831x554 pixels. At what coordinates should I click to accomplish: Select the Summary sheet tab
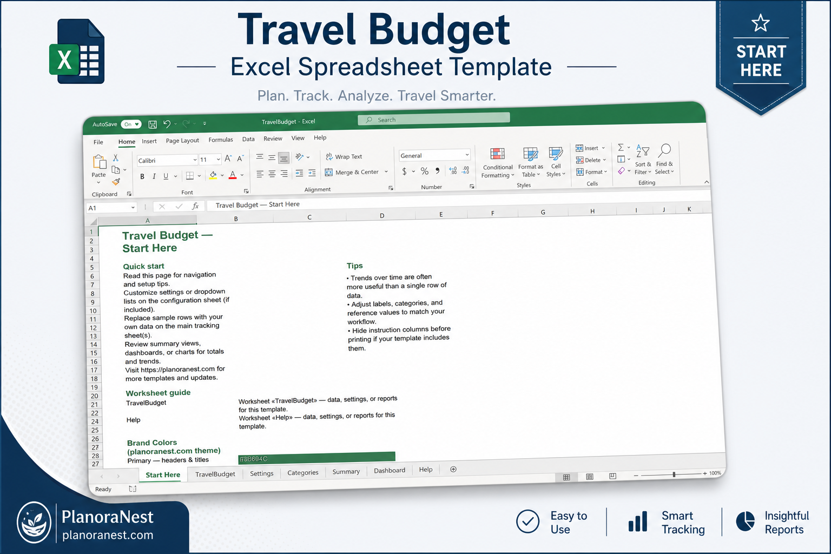(346, 471)
